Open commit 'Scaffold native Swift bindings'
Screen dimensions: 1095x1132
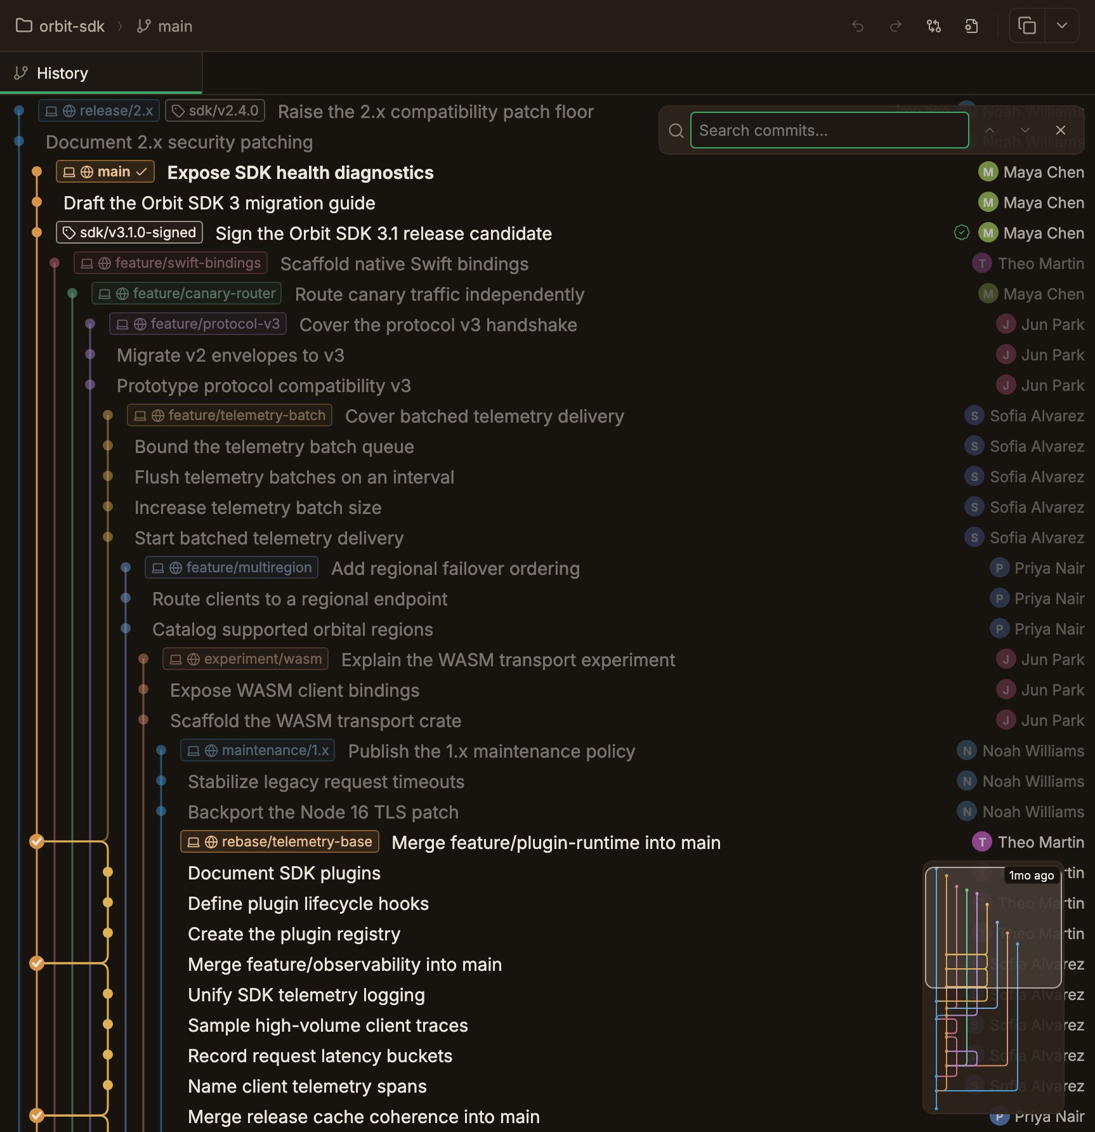click(x=405, y=264)
